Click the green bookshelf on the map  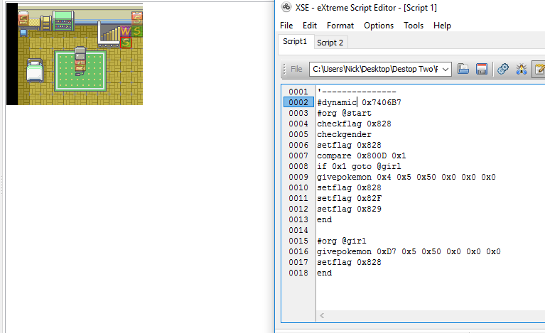(x=63, y=21)
